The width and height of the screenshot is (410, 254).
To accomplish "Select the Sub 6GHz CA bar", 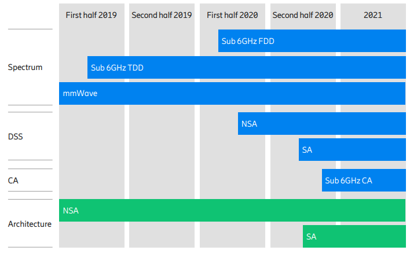I will click(x=364, y=181).
